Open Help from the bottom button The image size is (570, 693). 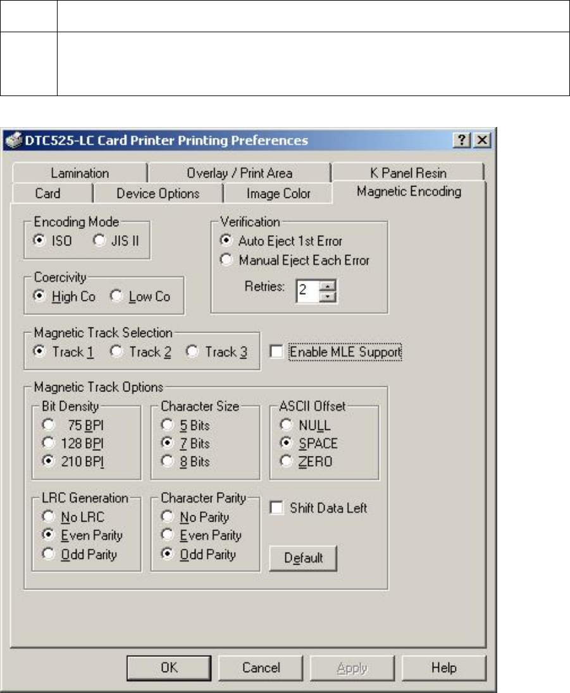point(443,667)
